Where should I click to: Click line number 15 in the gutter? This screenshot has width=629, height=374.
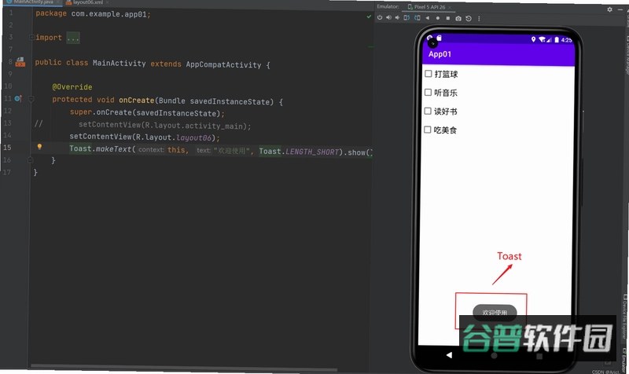7,148
